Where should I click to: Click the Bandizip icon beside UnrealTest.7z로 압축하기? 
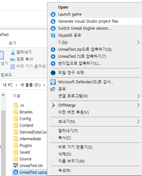(x=53, y=57)
